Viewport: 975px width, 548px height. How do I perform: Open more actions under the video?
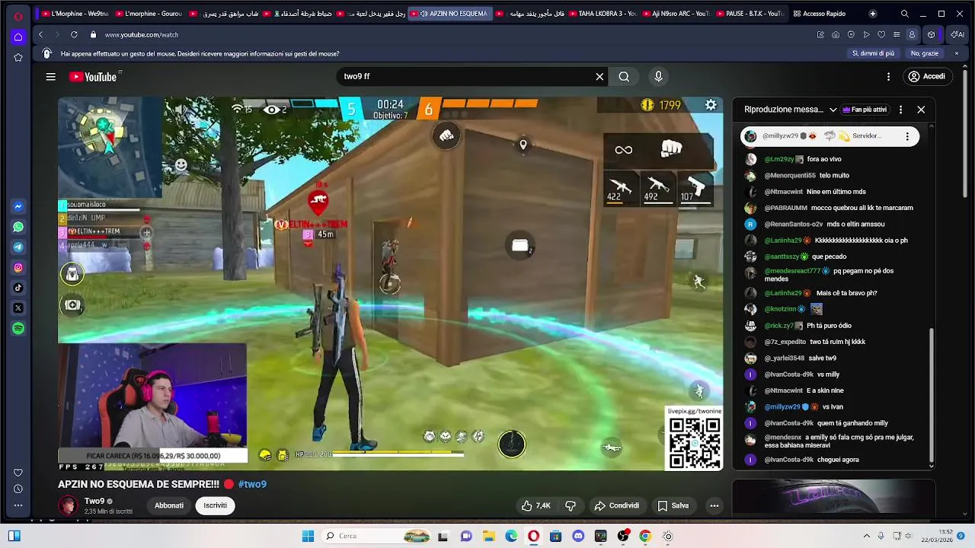coord(714,505)
